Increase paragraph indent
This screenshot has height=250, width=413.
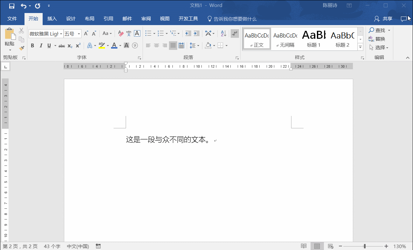(197, 33)
